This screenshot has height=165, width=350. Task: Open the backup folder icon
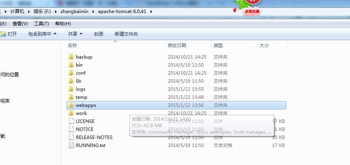coord(71,57)
